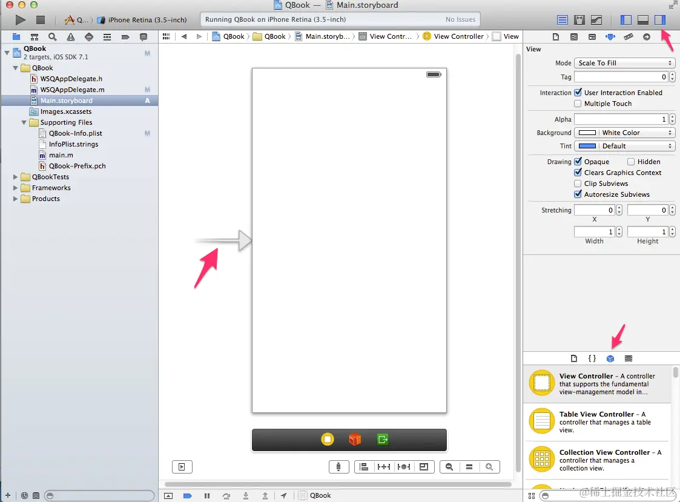
Task: Stop the running QBook app
Action: click(x=41, y=19)
